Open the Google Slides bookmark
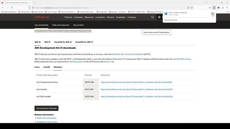 point(102,12)
